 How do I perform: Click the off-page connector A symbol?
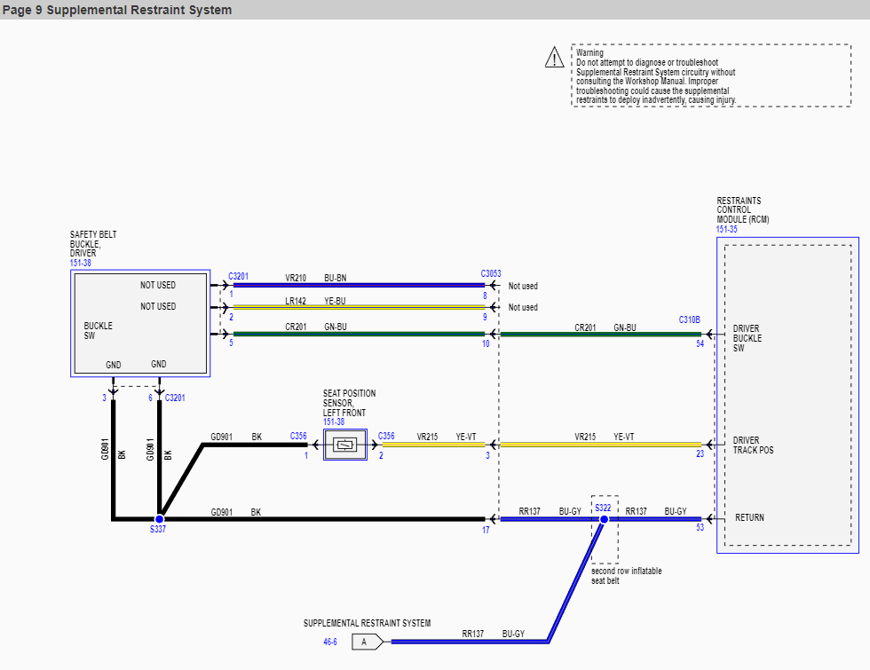coord(367,641)
